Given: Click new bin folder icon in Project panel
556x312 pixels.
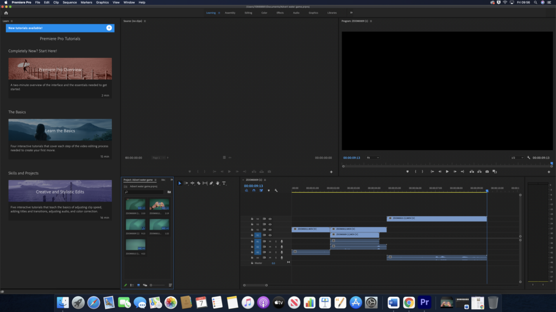Looking at the screenshot, I should tap(169, 192).
